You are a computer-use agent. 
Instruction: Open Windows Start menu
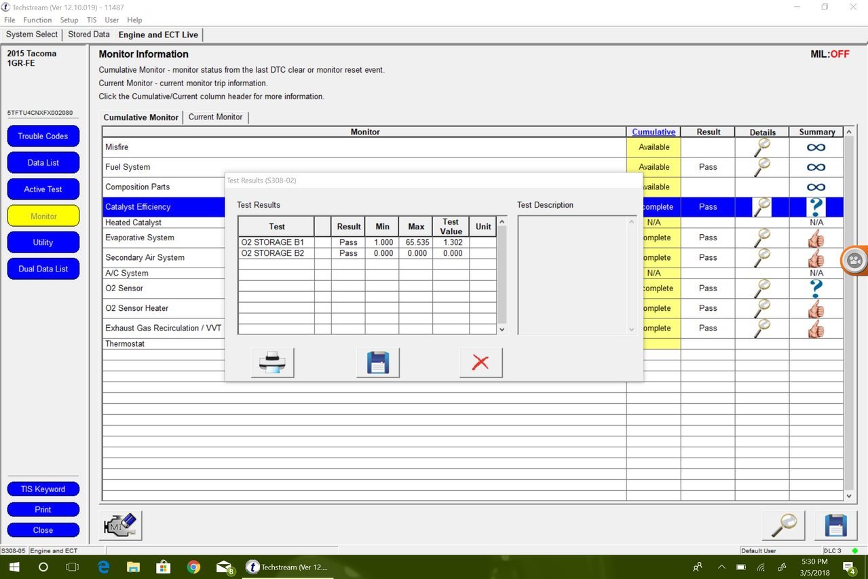14,567
